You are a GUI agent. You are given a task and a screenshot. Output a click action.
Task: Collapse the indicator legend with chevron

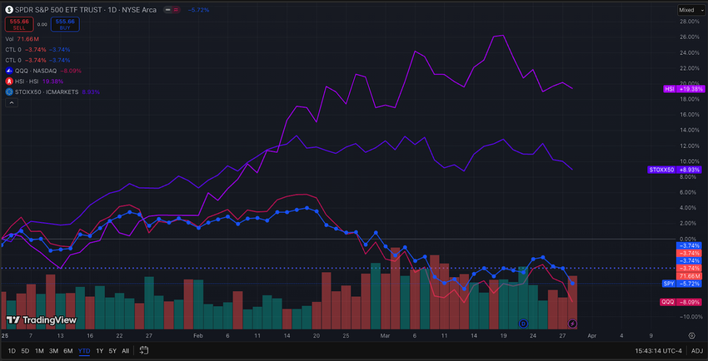pos(12,102)
